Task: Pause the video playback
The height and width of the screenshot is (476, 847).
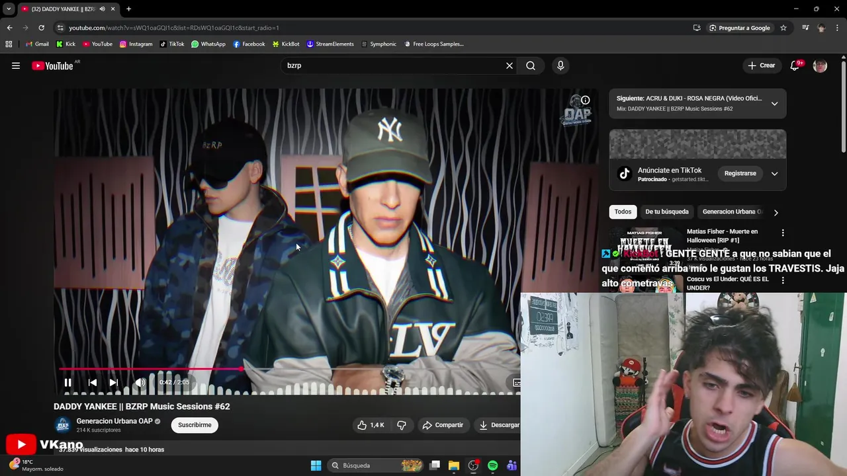Action: [x=67, y=382]
